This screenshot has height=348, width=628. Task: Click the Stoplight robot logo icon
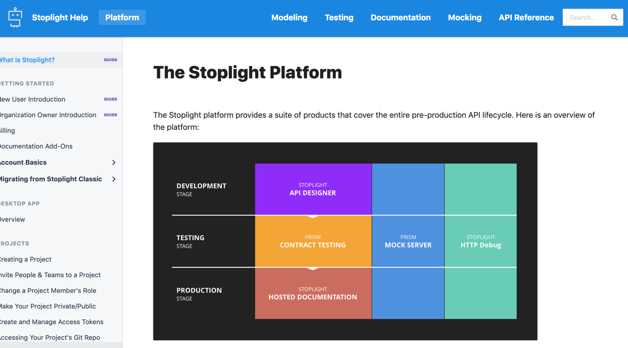15,17
